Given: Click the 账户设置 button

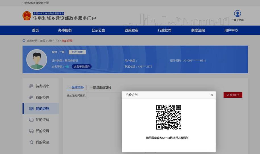Looking at the screenshot, I should [x=77, y=52].
